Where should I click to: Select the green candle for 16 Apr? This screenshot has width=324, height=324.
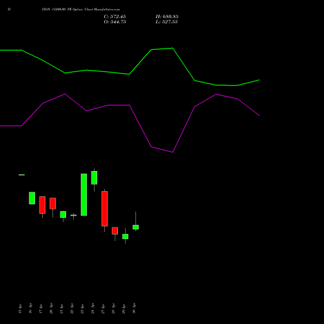pos(32,198)
